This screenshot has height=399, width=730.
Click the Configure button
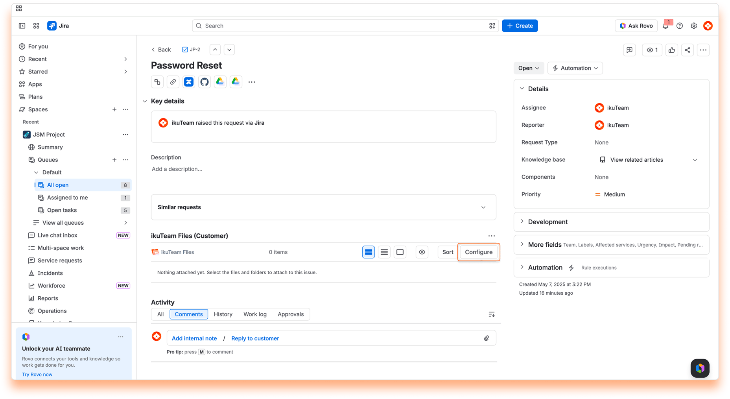479,252
